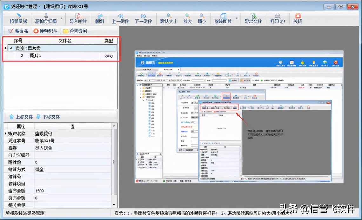The height and width of the screenshot is (220, 362).
Task: Click 上移文件 move file up
Action: [21, 117]
